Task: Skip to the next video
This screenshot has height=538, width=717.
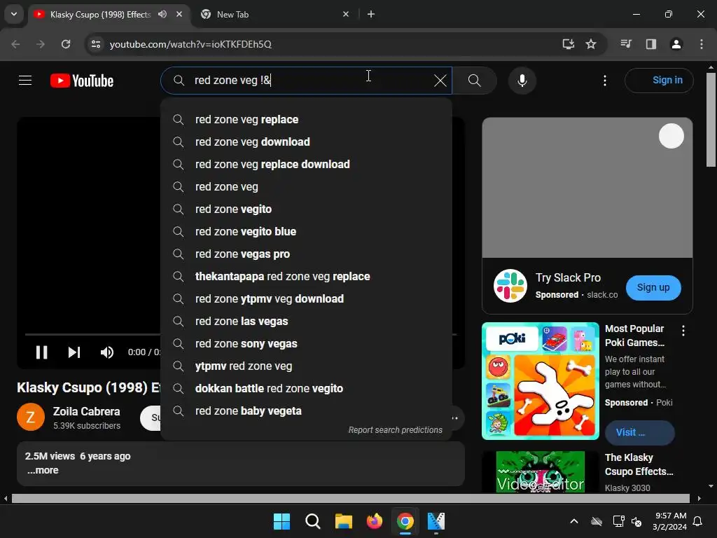Action: tap(74, 352)
